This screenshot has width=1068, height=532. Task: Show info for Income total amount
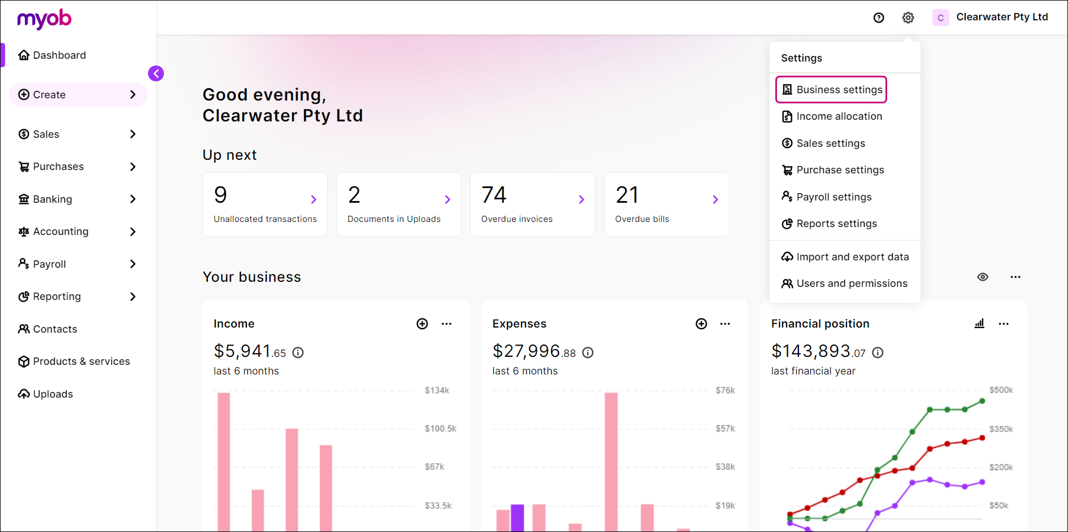coord(298,352)
